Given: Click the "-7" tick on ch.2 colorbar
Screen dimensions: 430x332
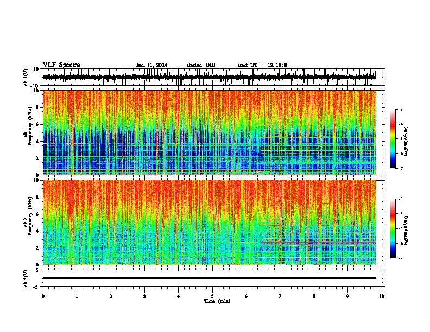Looking at the screenshot, I should [400, 258].
